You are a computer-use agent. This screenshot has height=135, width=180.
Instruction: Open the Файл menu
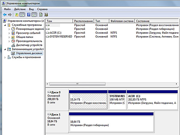pos(7,9)
